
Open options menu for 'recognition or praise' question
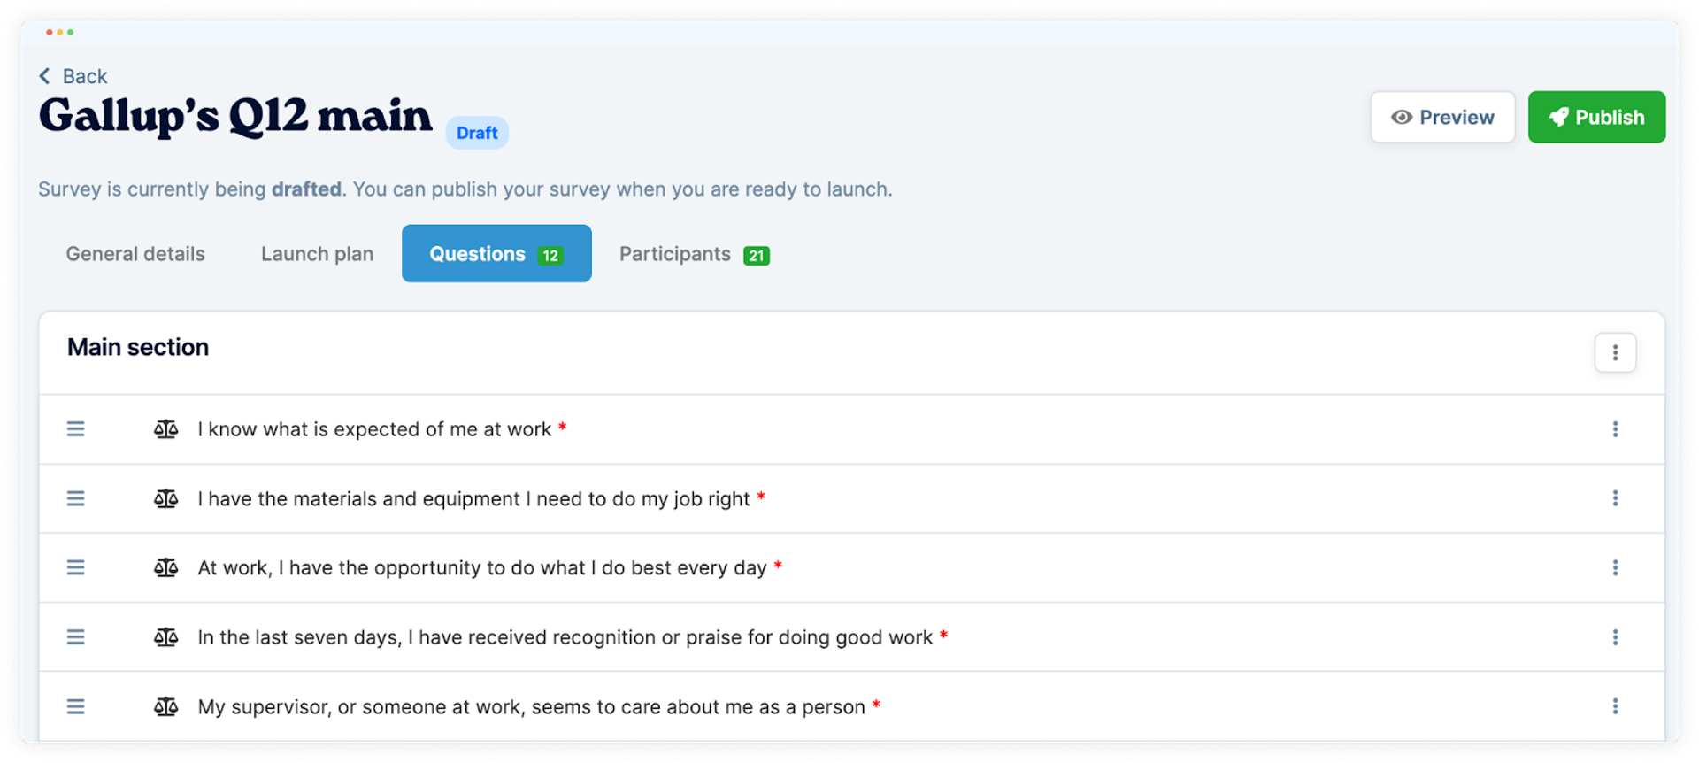point(1615,637)
